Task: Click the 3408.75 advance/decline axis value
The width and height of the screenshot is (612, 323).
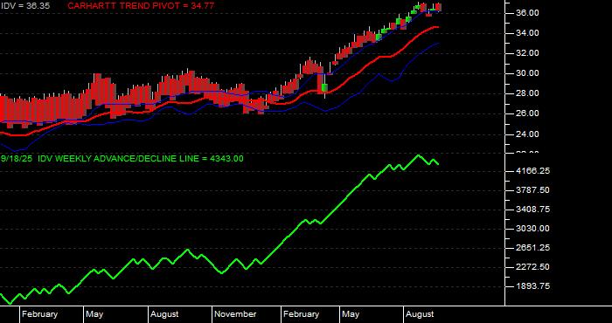Action: [532, 210]
